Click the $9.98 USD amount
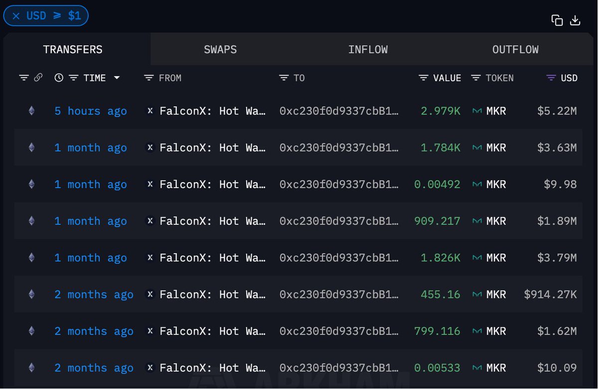Screen dimensions: 598x389 pos(560,185)
